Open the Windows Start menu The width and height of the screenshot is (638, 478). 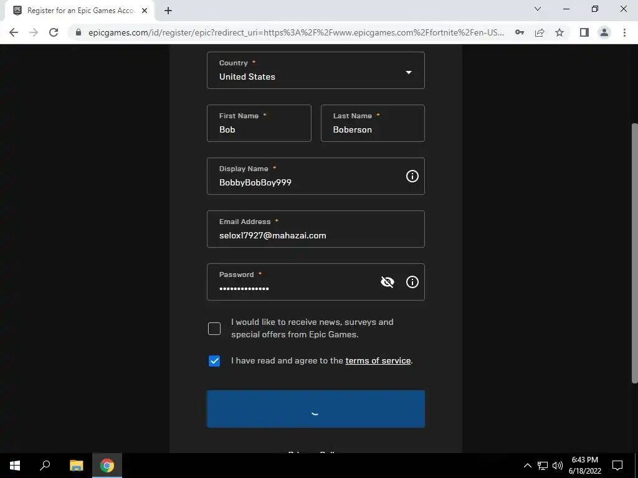click(x=15, y=466)
